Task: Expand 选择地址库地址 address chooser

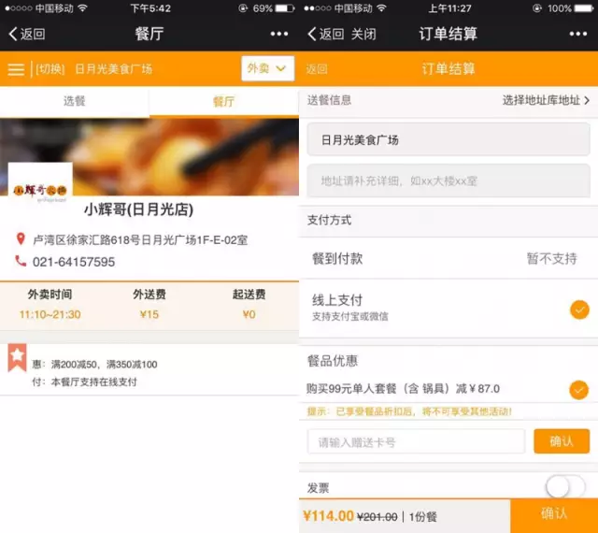Action: point(546,100)
